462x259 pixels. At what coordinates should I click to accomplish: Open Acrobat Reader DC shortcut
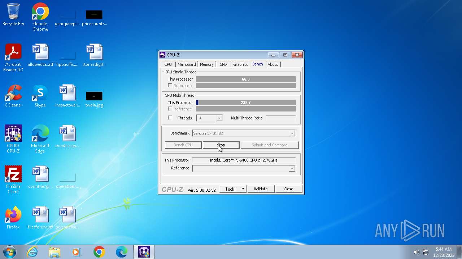[x=13, y=58]
